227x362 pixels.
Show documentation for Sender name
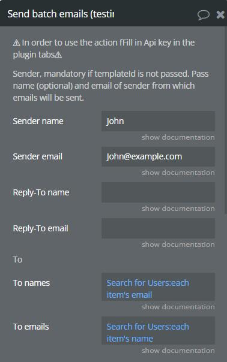[x=178, y=137]
